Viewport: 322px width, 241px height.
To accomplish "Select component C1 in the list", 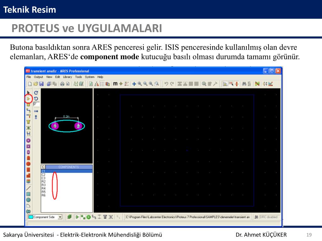I will click(x=67, y=171).
